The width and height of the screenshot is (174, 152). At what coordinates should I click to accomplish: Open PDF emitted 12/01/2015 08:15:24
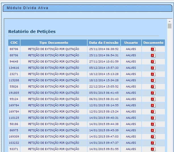point(153,111)
